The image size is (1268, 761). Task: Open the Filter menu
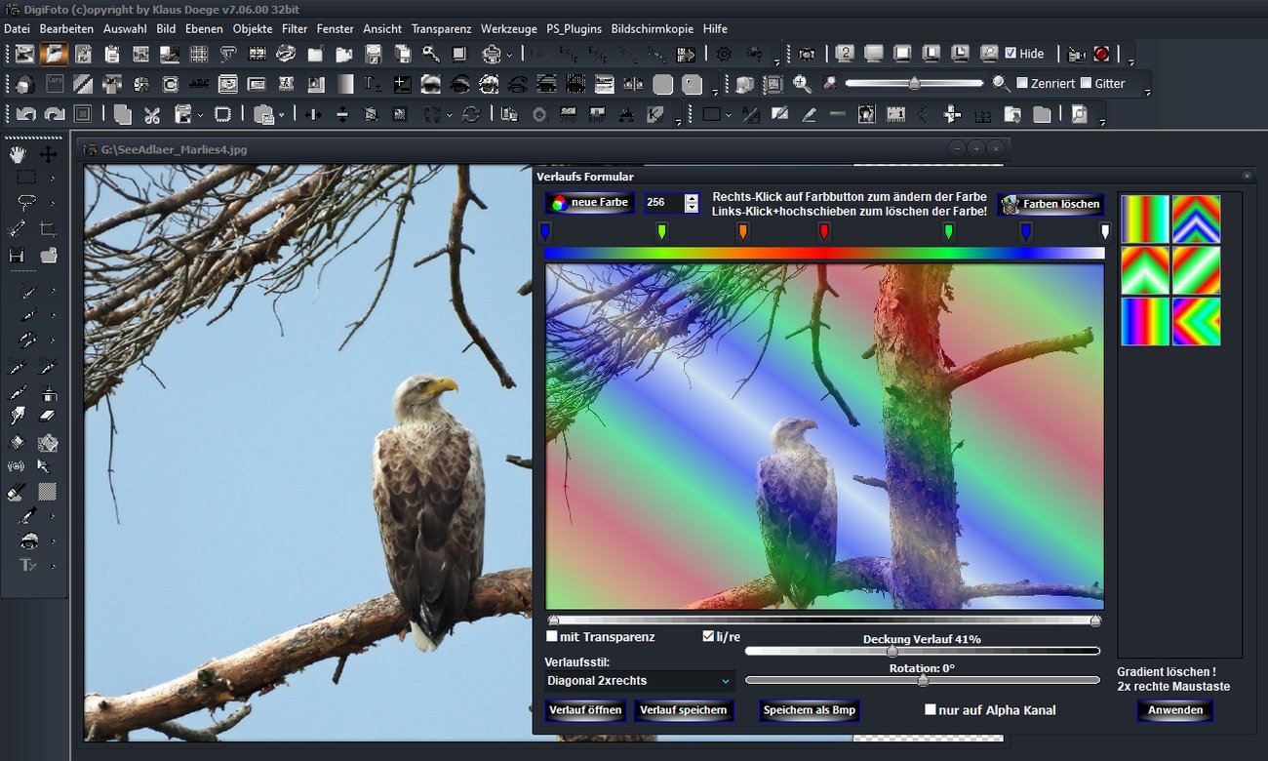point(294,28)
